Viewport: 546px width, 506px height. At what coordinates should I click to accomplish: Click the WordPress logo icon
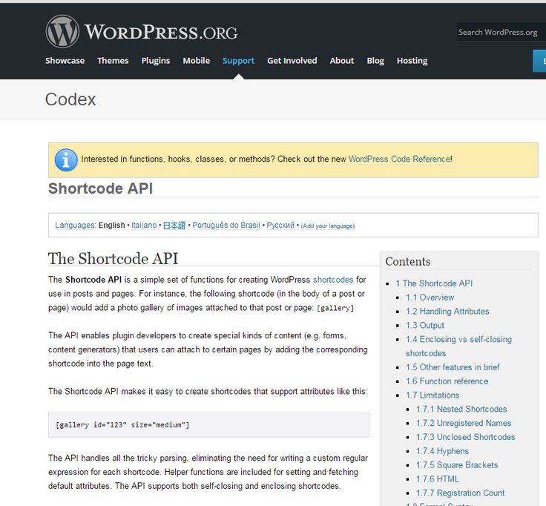tap(62, 31)
